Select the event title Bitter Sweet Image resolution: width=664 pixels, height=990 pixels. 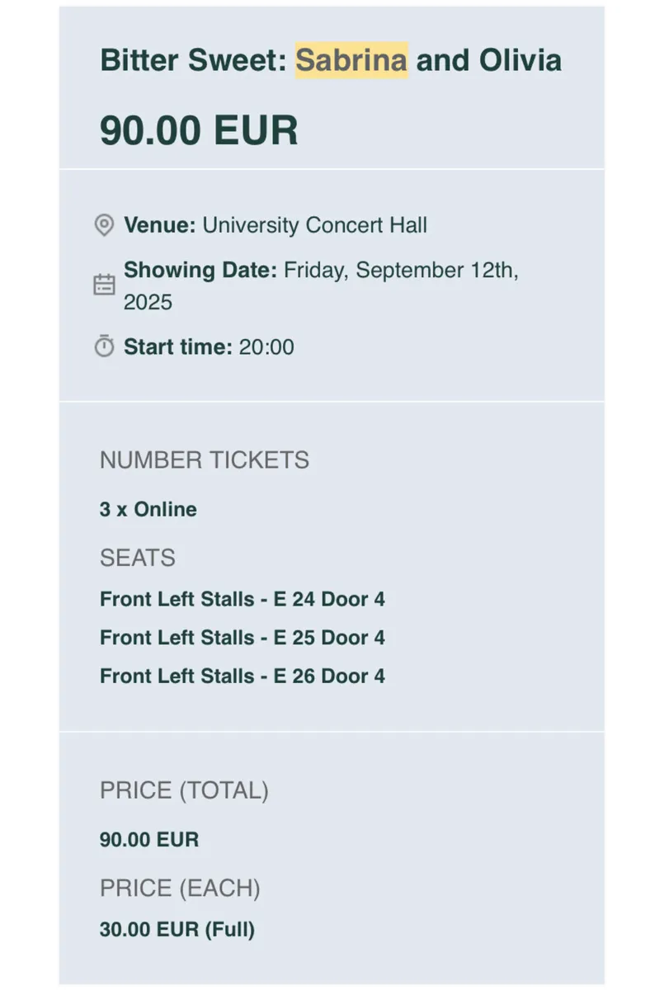point(193,60)
